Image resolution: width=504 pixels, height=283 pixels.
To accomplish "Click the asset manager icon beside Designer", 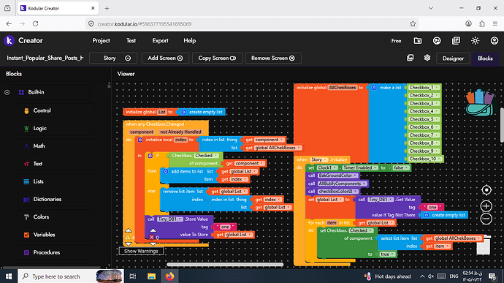I will click(411, 58).
